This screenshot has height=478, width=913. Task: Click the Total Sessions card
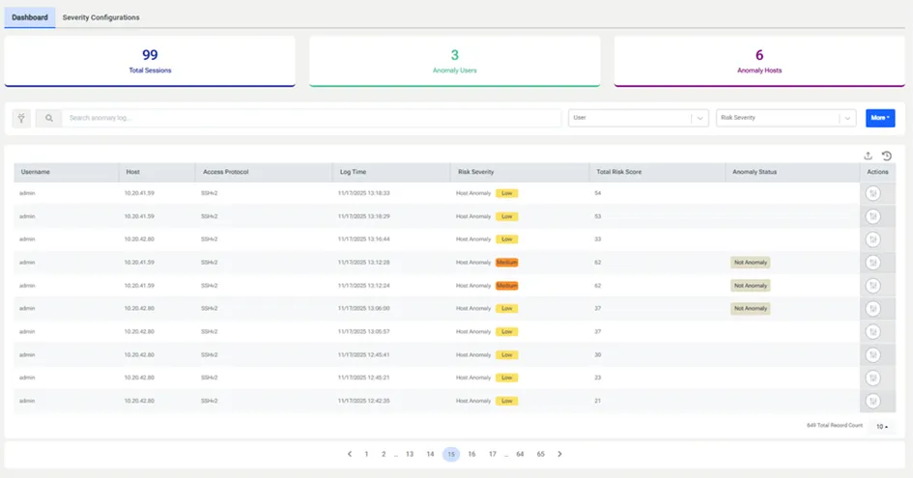(x=150, y=61)
